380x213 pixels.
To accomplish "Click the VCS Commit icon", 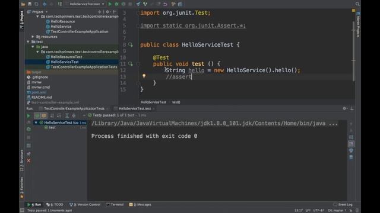I will pyautogui.click(x=145, y=4).
